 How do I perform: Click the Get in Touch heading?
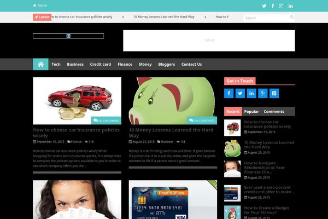[x=240, y=81]
